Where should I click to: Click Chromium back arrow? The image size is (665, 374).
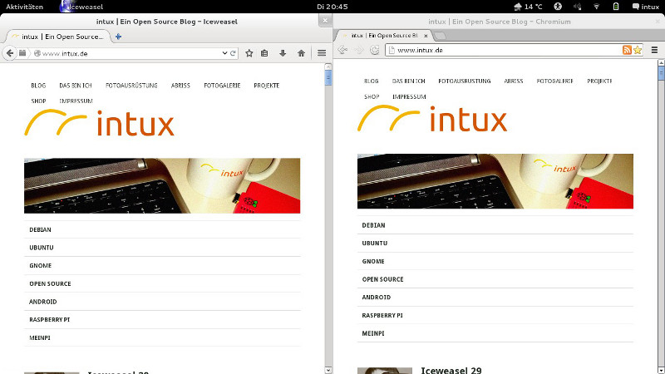pos(342,50)
